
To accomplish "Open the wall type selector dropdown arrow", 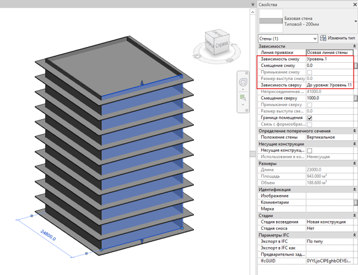I will point(356,21).
